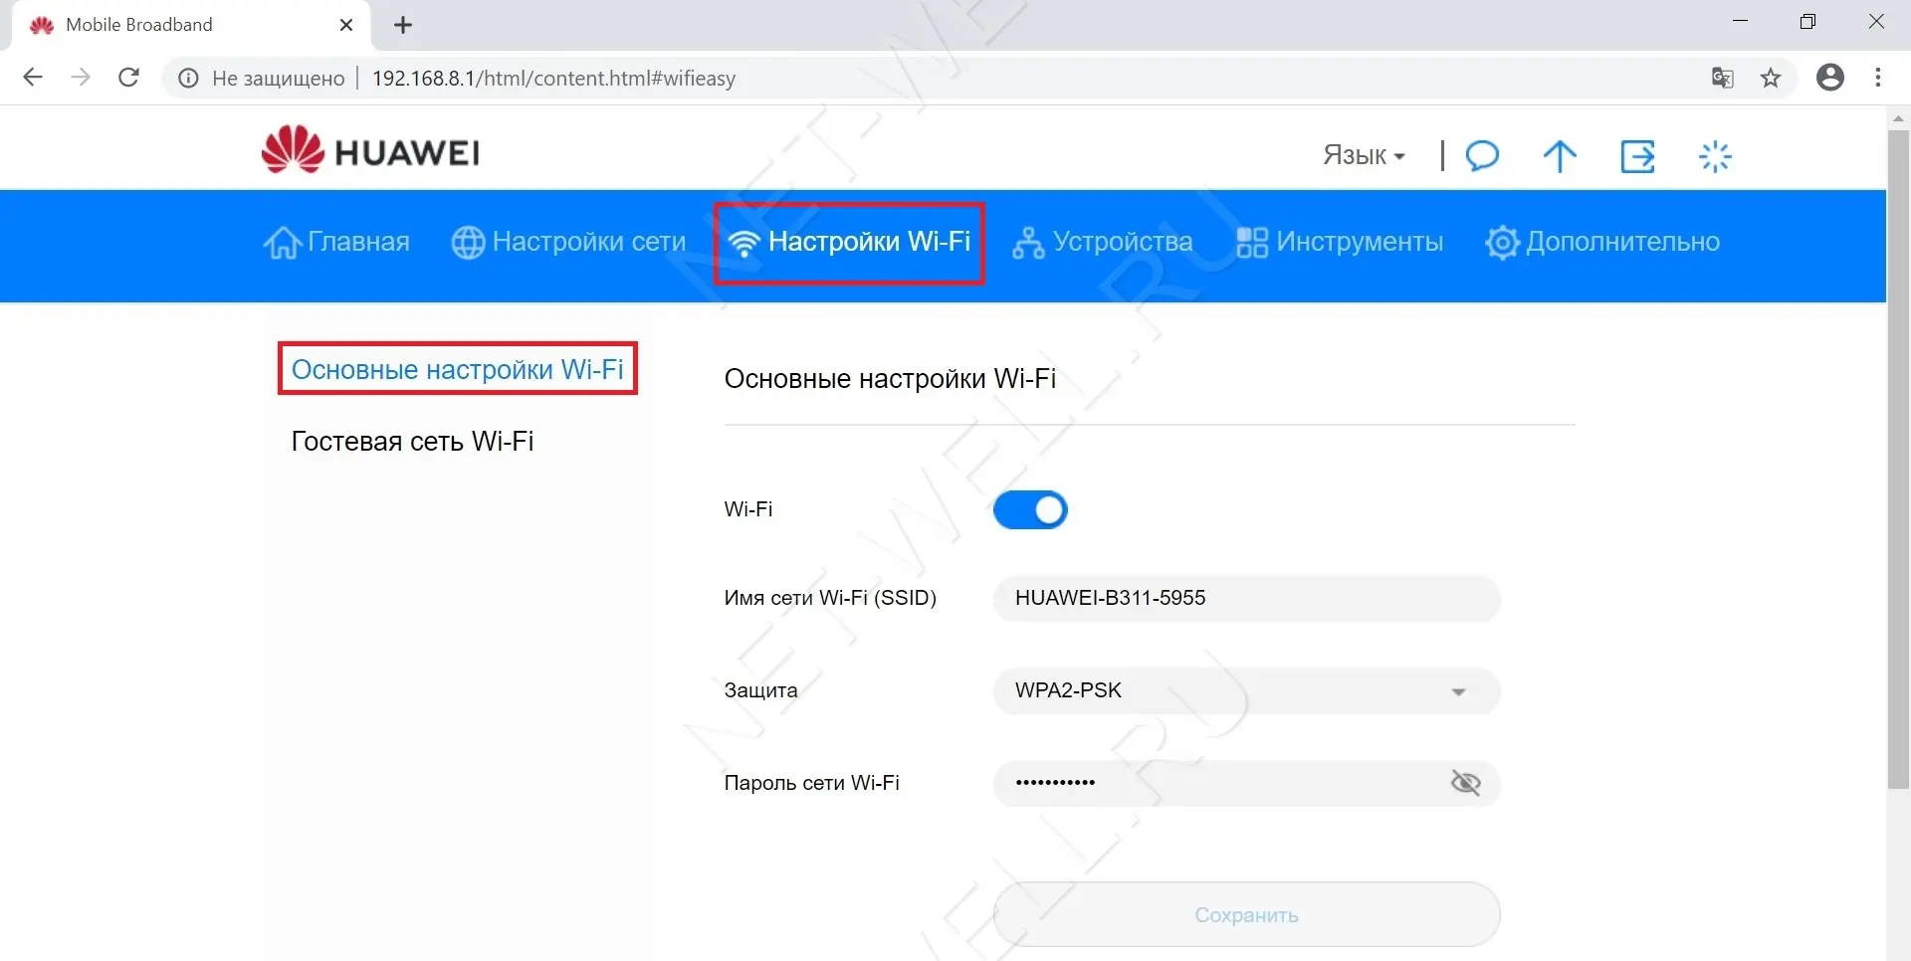Open the Защита WPA2-PSK dropdown

(1246, 691)
